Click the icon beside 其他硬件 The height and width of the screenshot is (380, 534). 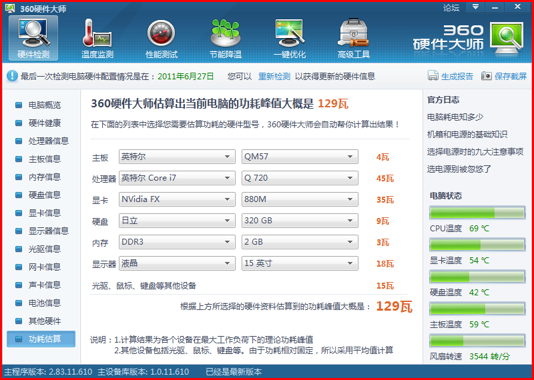19,321
